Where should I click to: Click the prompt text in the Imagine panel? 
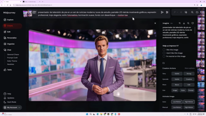coord(177,33)
